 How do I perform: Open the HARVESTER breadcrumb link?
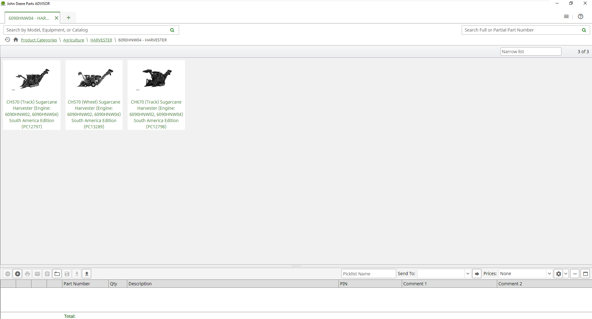click(101, 40)
